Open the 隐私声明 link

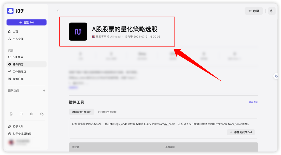click(x=253, y=102)
